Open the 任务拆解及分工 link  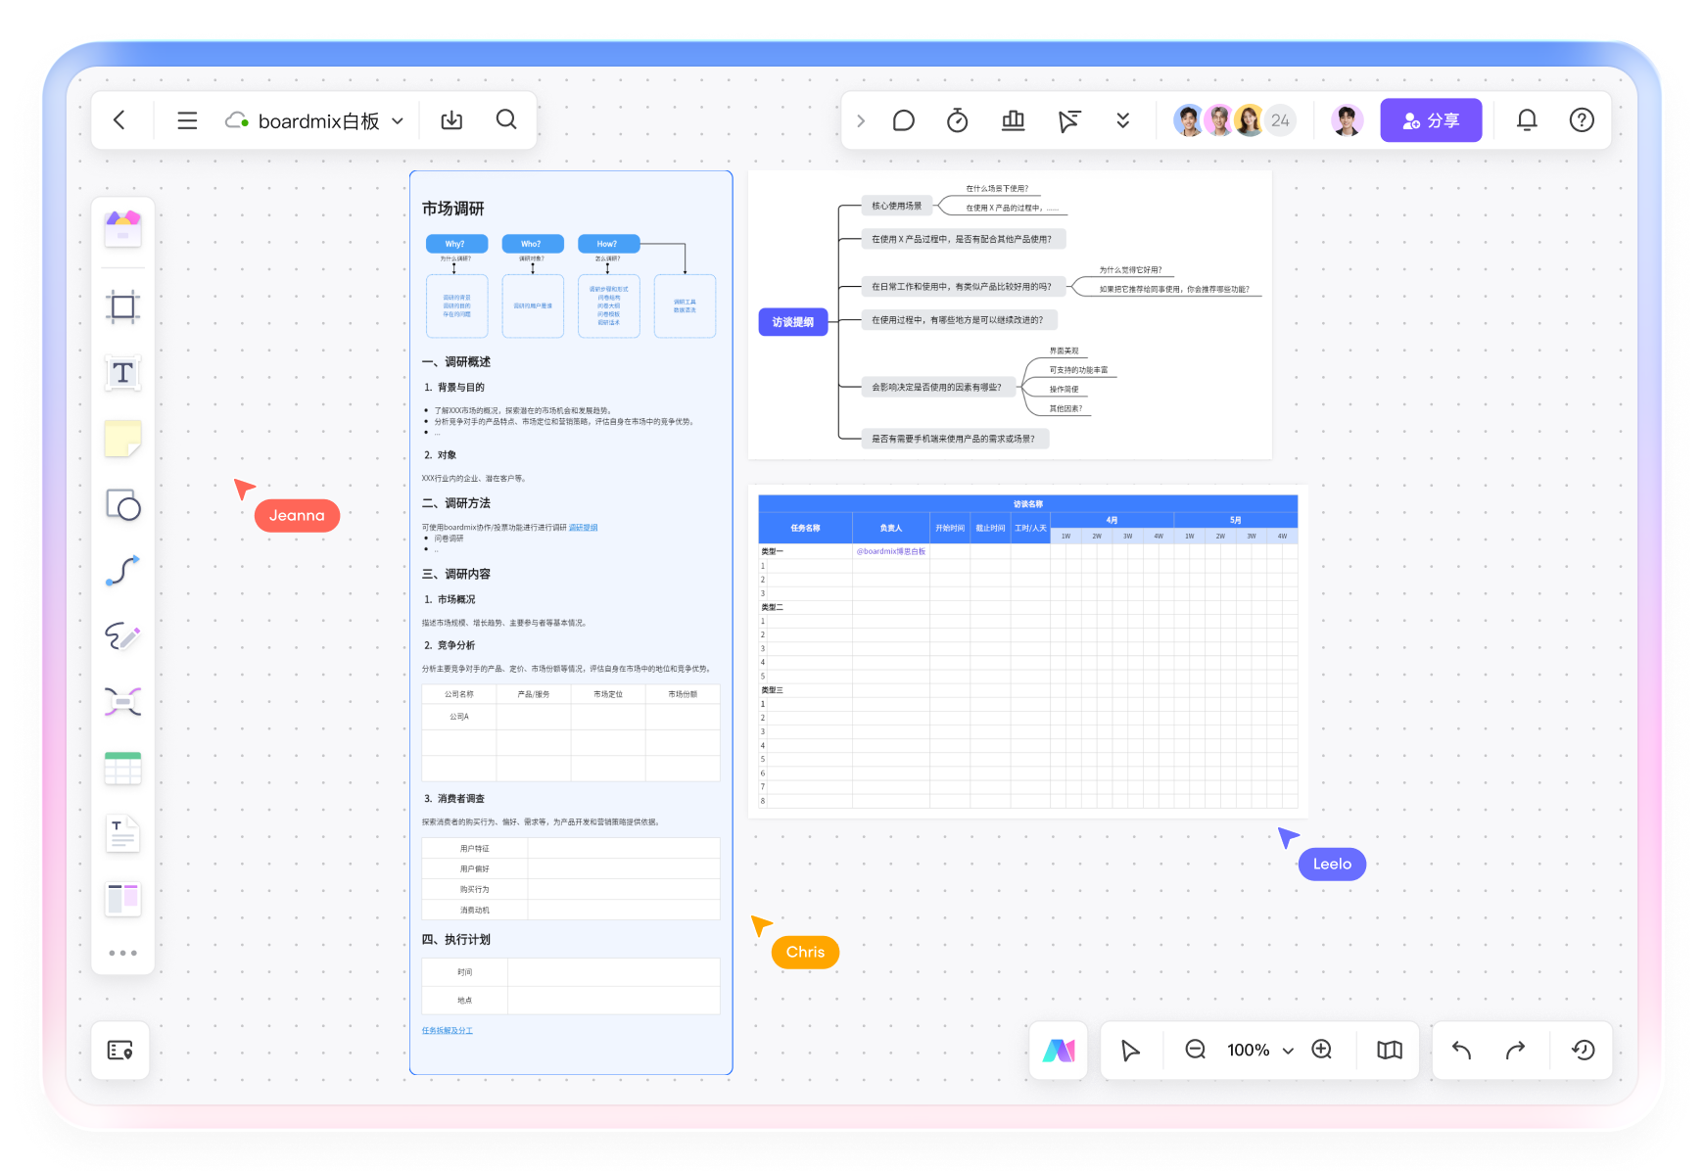point(447,1030)
